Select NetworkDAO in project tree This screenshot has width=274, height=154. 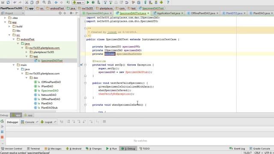[48, 95]
